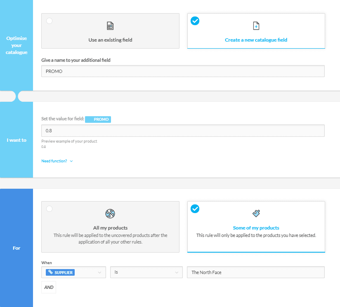Click 'Give a name to your additional field' label
This screenshot has height=307, width=340.
[76, 60]
